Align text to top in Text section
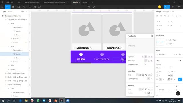Image resolution: width=183 pixels, height=103 pixels. tap(169, 79)
